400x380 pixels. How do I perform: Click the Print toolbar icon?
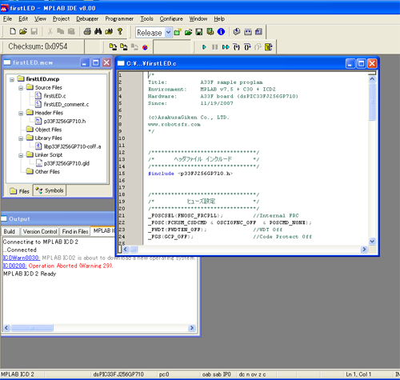(x=87, y=31)
